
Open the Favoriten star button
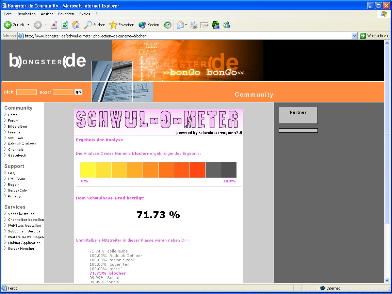pyautogui.click(x=122, y=25)
